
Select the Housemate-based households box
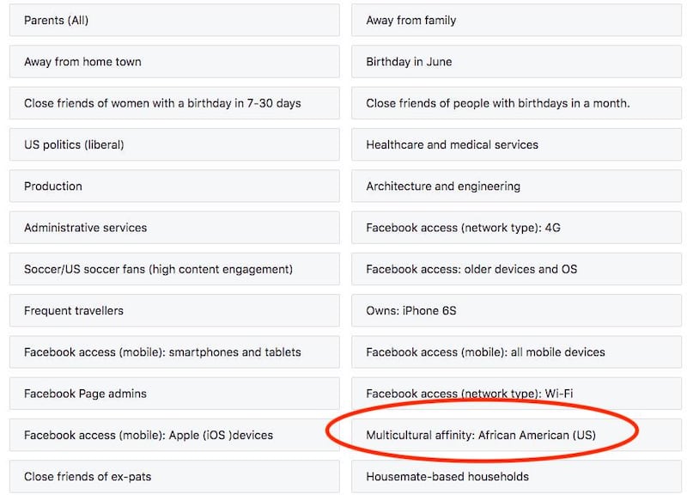pyautogui.click(x=515, y=476)
